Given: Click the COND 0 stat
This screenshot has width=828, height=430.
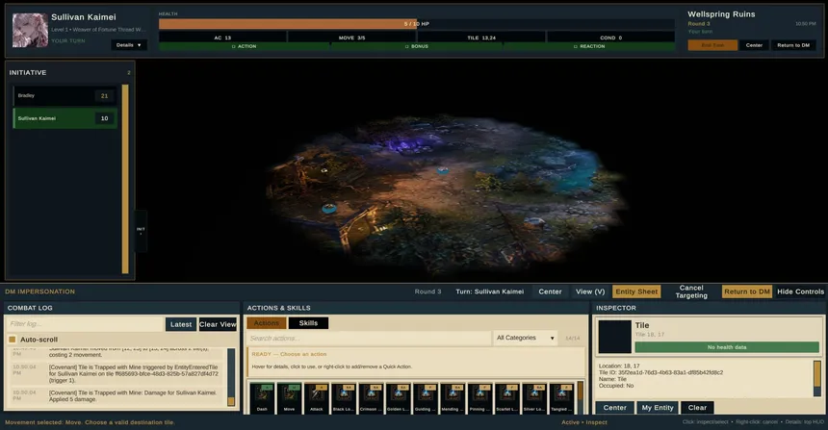Looking at the screenshot, I should [x=611, y=38].
